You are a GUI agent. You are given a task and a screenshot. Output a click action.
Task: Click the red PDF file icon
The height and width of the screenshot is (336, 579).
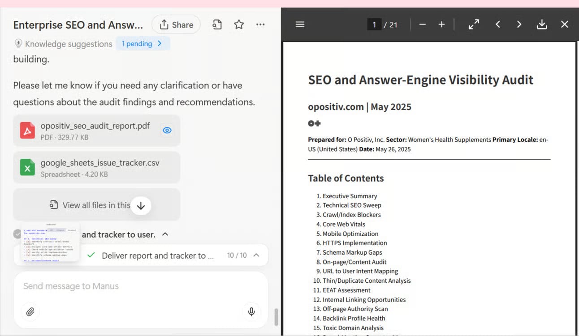(28, 131)
